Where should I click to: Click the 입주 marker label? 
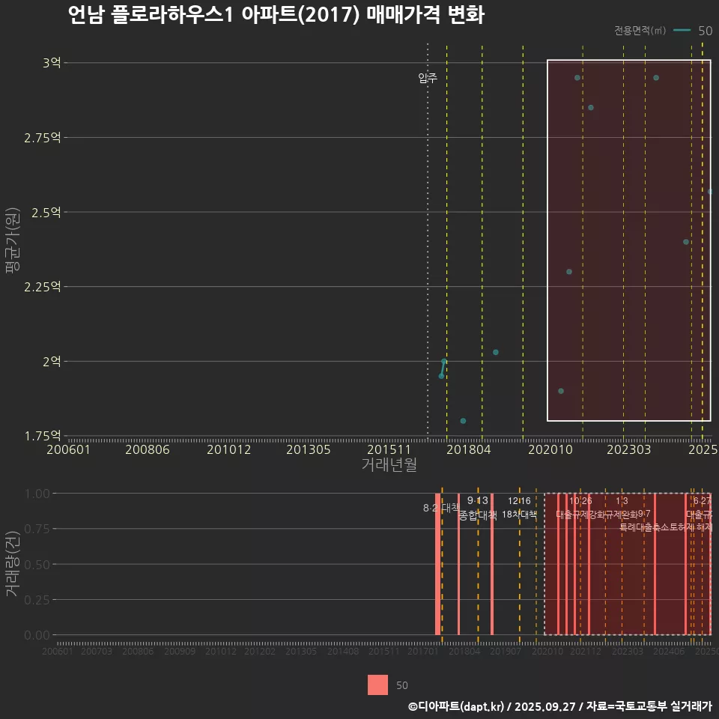(x=427, y=78)
